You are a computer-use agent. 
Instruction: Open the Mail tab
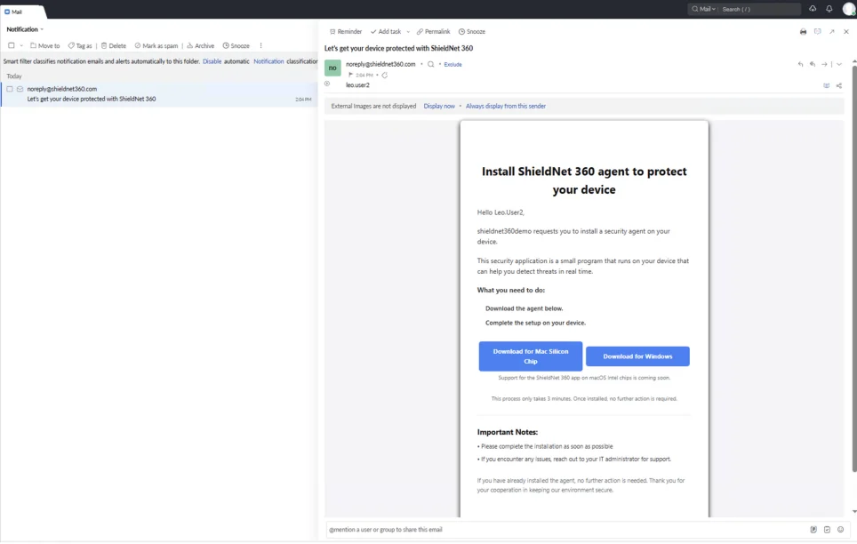click(13, 12)
